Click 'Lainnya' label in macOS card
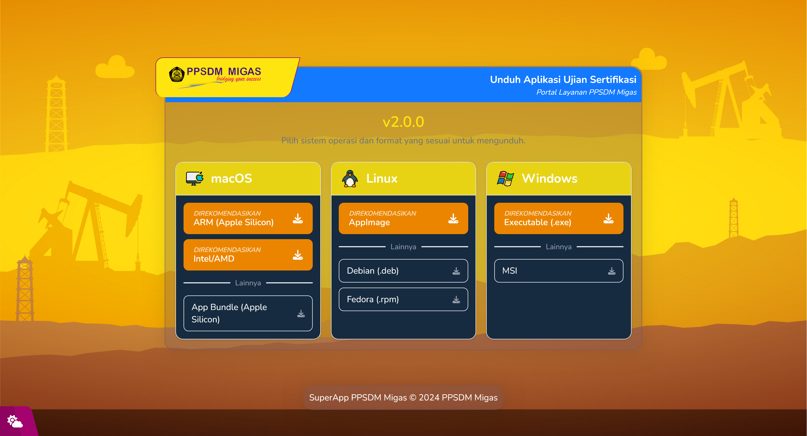This screenshot has width=807, height=436. 248,283
